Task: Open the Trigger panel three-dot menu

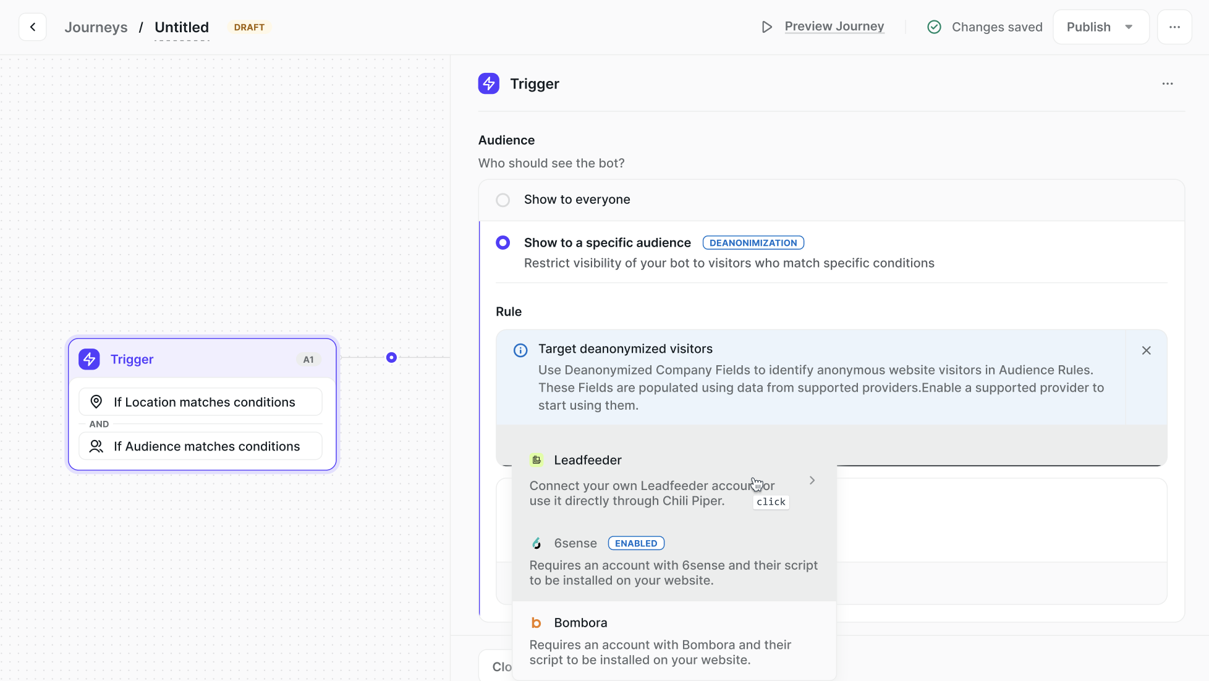Action: tap(1167, 83)
